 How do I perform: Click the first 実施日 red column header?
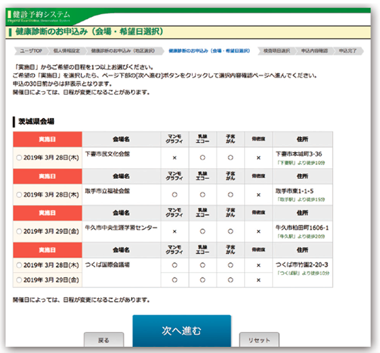[47, 139]
